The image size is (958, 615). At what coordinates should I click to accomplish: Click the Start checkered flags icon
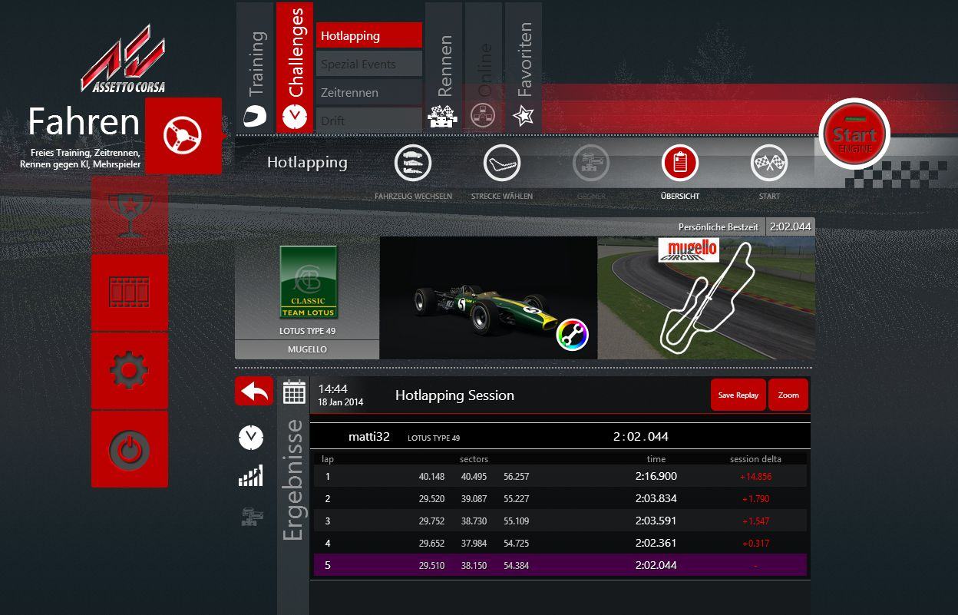coord(769,163)
